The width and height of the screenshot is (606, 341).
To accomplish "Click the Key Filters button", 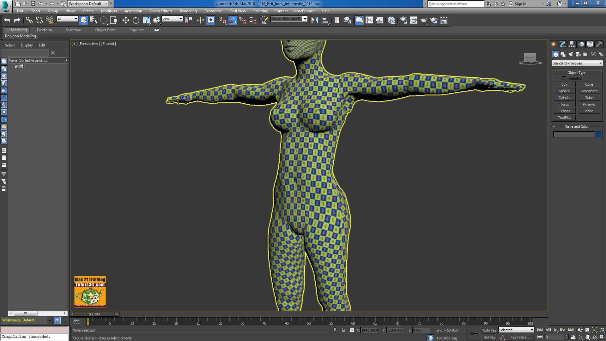I will pyautogui.click(x=520, y=337).
